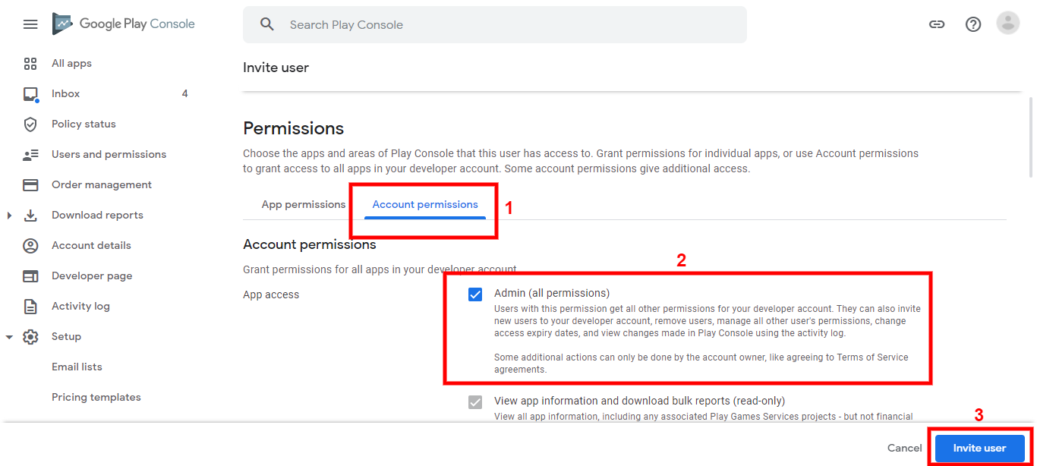This screenshot has height=466, width=1037.
Task: Click the Account permissions section heading
Action: 310,244
